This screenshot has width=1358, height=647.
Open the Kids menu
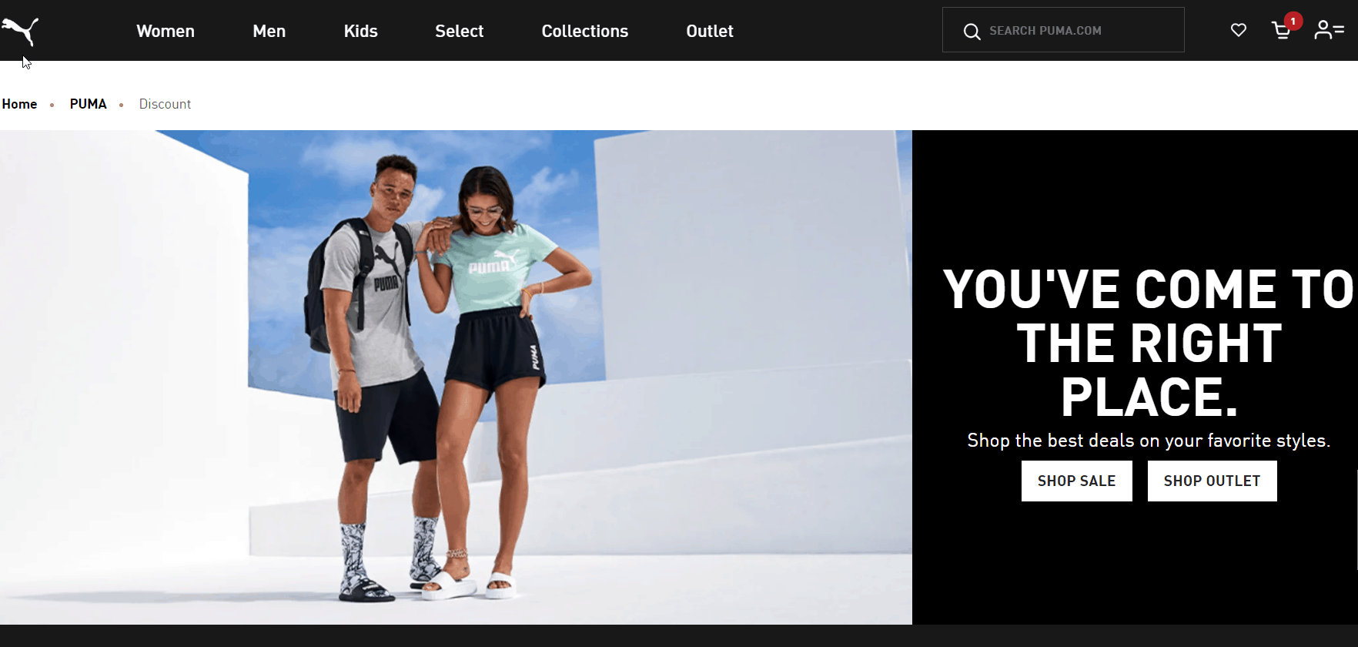(x=361, y=31)
